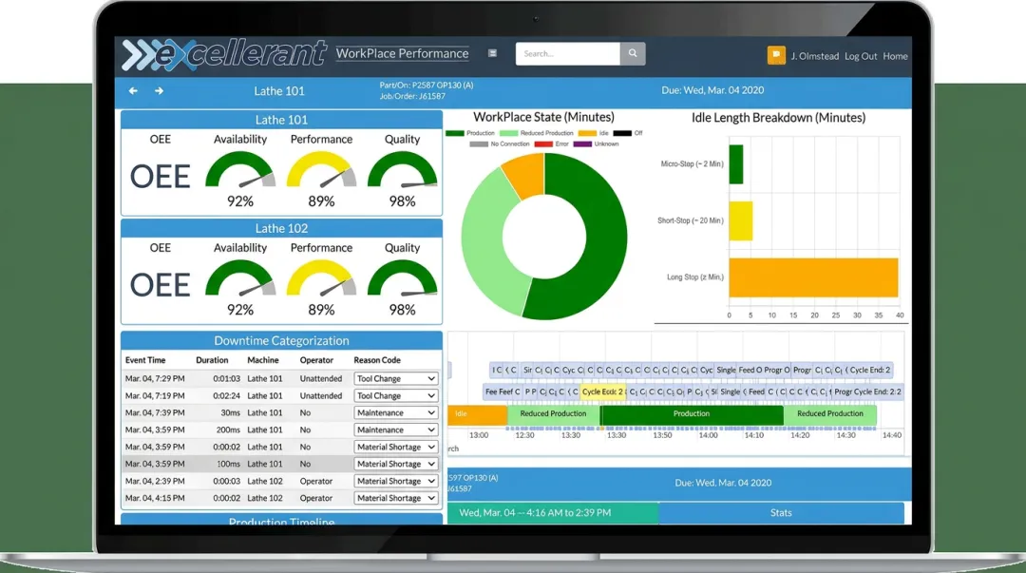Viewport: 1026px width, 573px height.
Task: Click Lathe 101 Availability gauge
Action: (x=240, y=170)
